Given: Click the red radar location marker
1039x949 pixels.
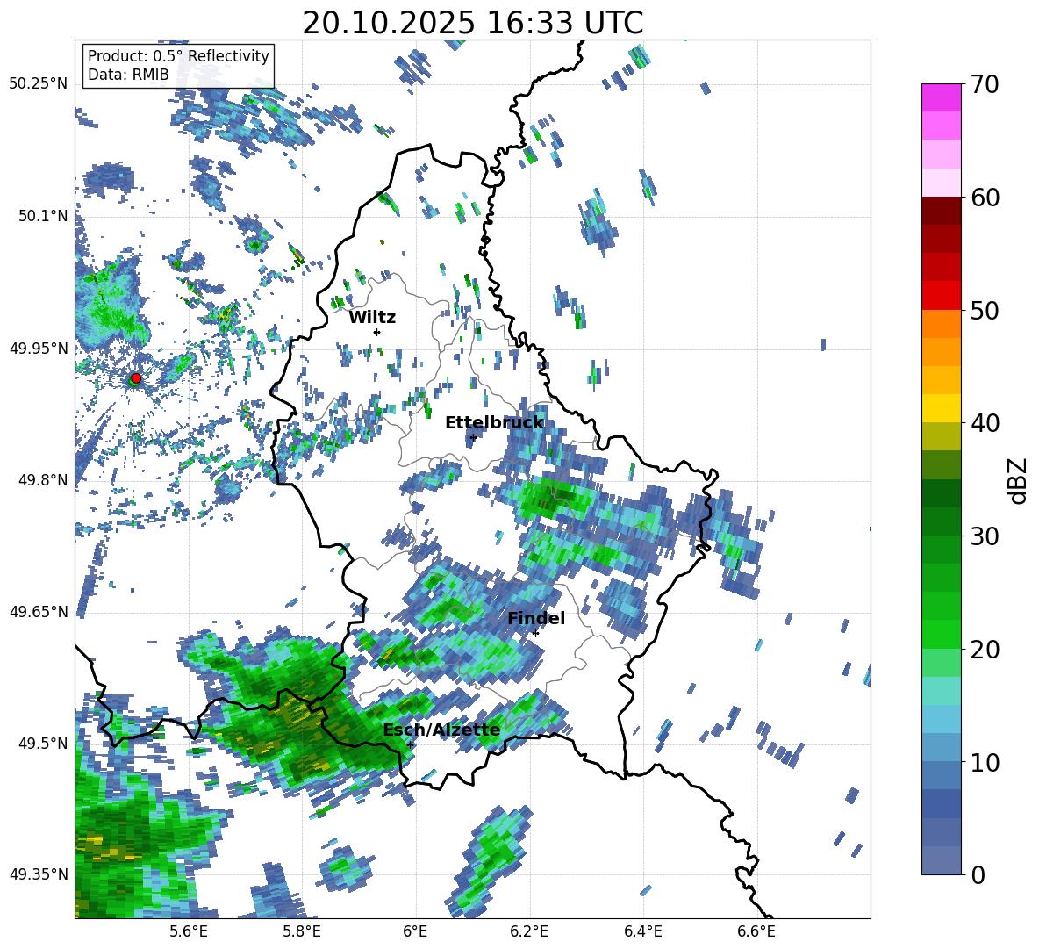Looking at the screenshot, I should (136, 378).
